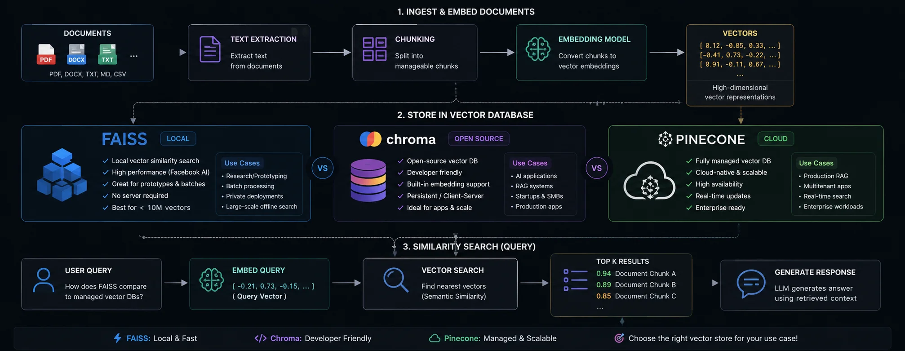Viewport: 905px width, 351px height.
Task: Click the CLOUD badge next to PINECONE
Action: (776, 138)
